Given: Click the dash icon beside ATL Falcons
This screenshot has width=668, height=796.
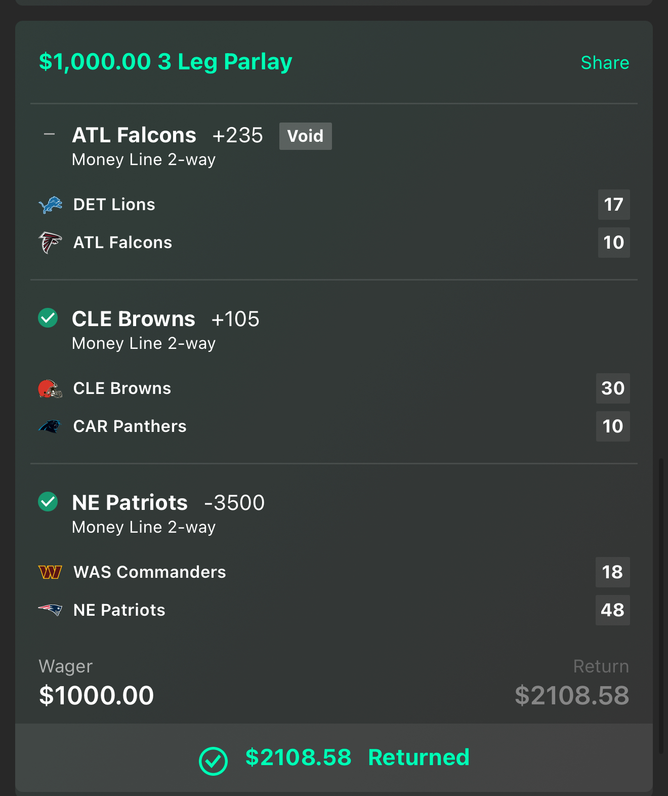Looking at the screenshot, I should click(x=49, y=134).
